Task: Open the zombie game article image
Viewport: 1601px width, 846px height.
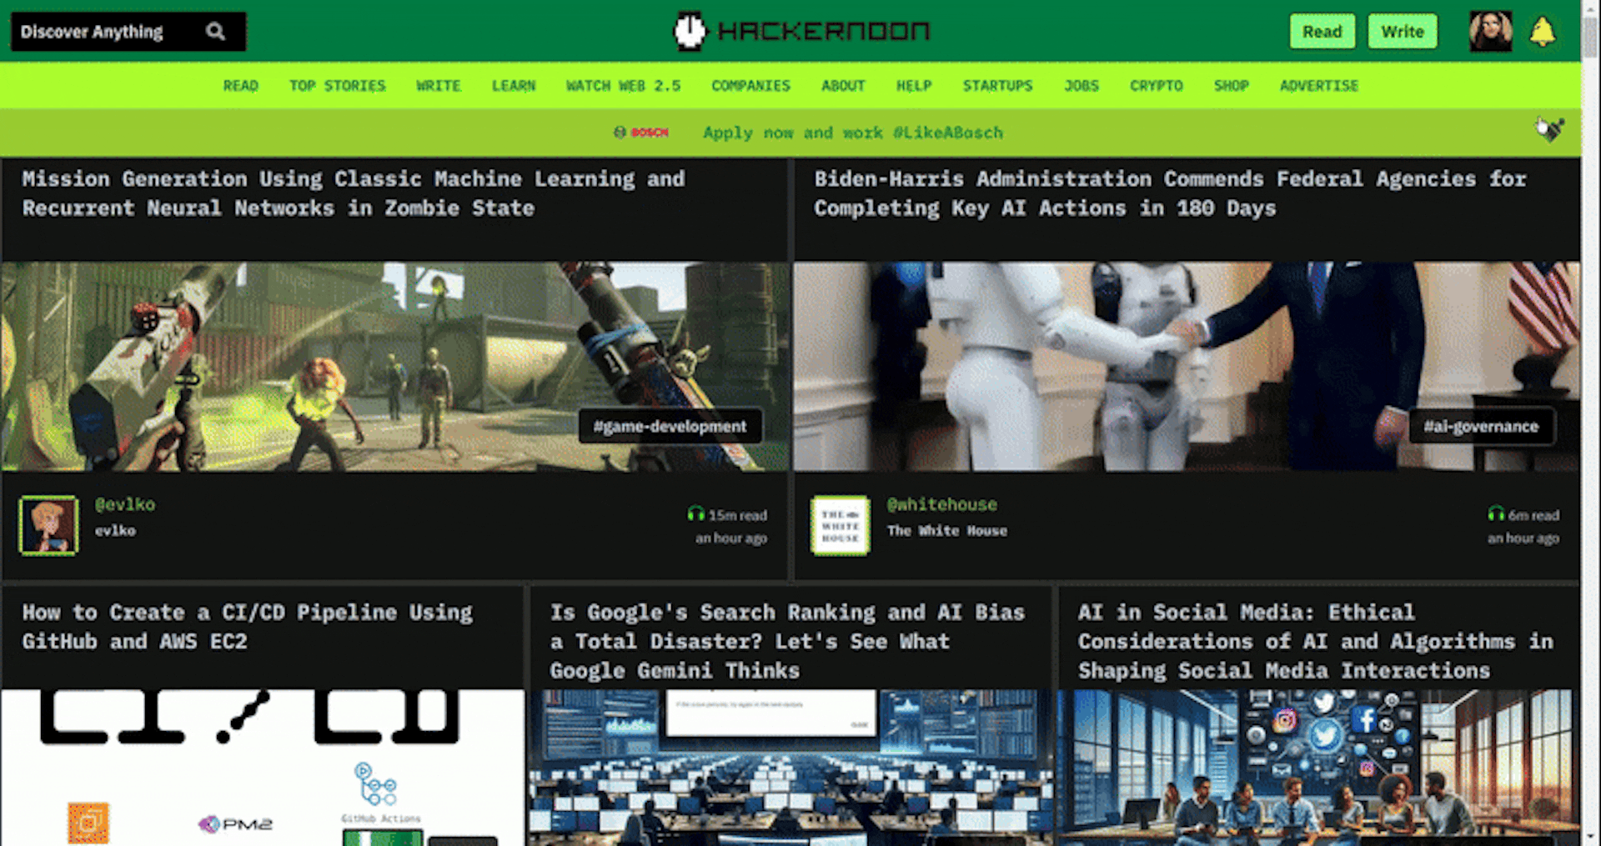Action: [x=394, y=367]
